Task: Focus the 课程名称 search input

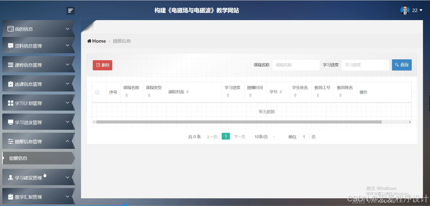Action: [296, 65]
